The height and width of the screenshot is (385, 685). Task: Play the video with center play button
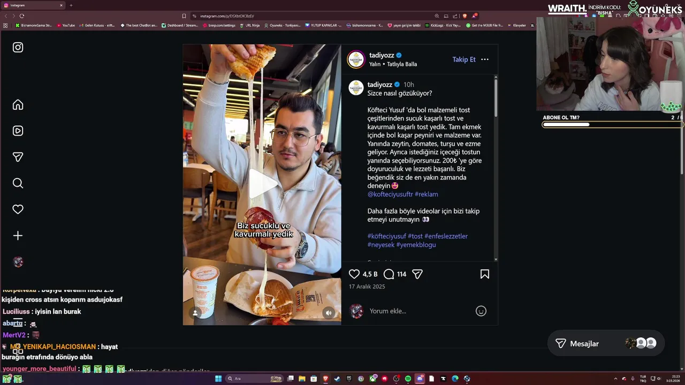tap(262, 184)
